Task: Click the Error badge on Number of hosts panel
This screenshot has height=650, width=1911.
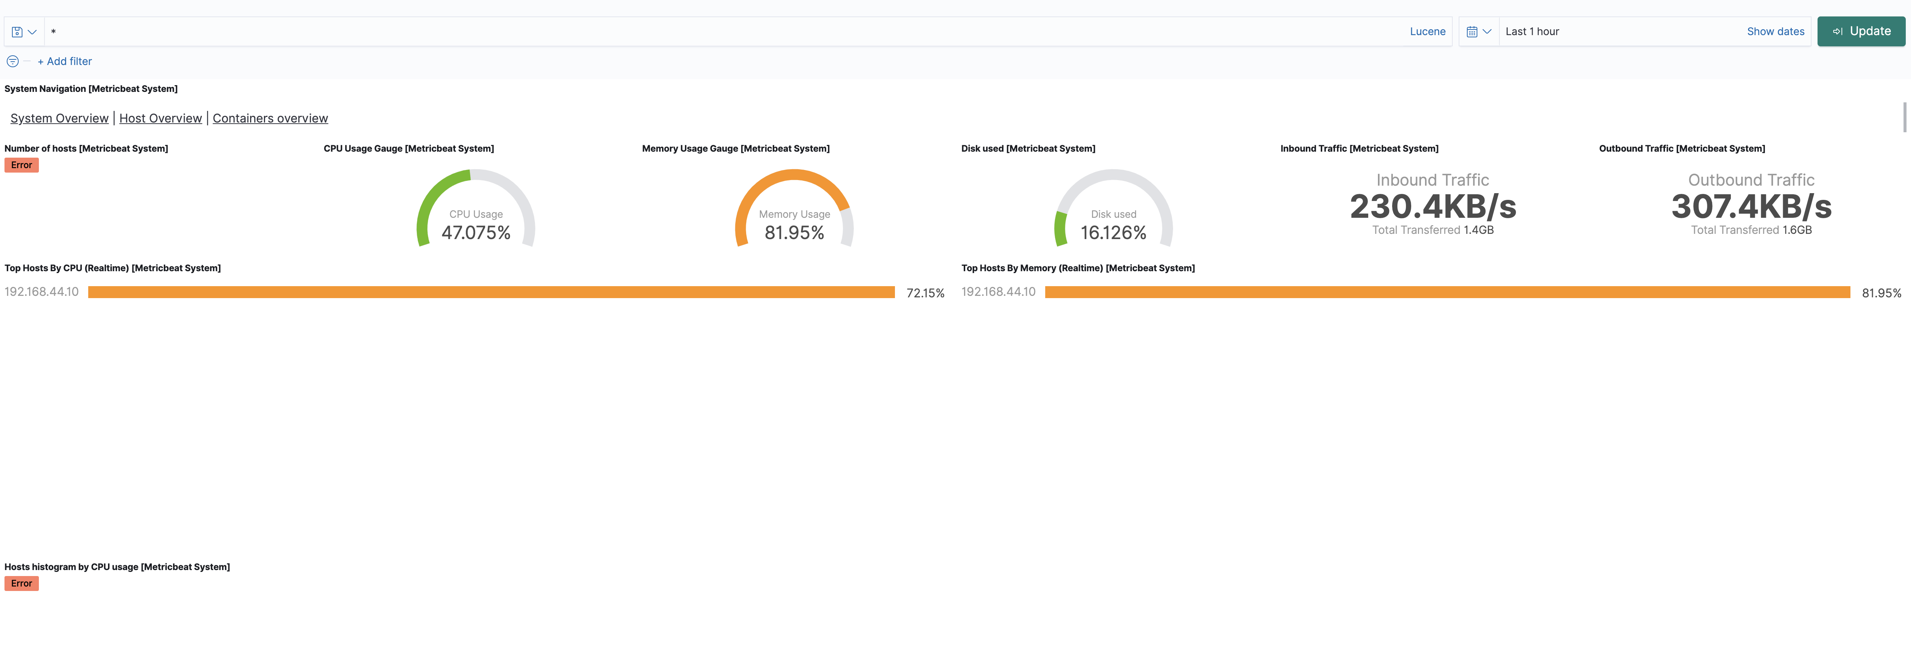Action: [x=22, y=164]
